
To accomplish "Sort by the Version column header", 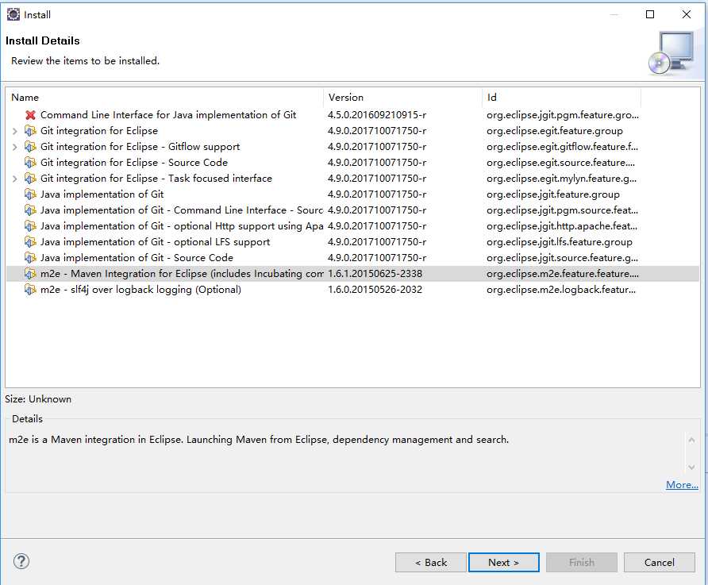I will tap(402, 98).
